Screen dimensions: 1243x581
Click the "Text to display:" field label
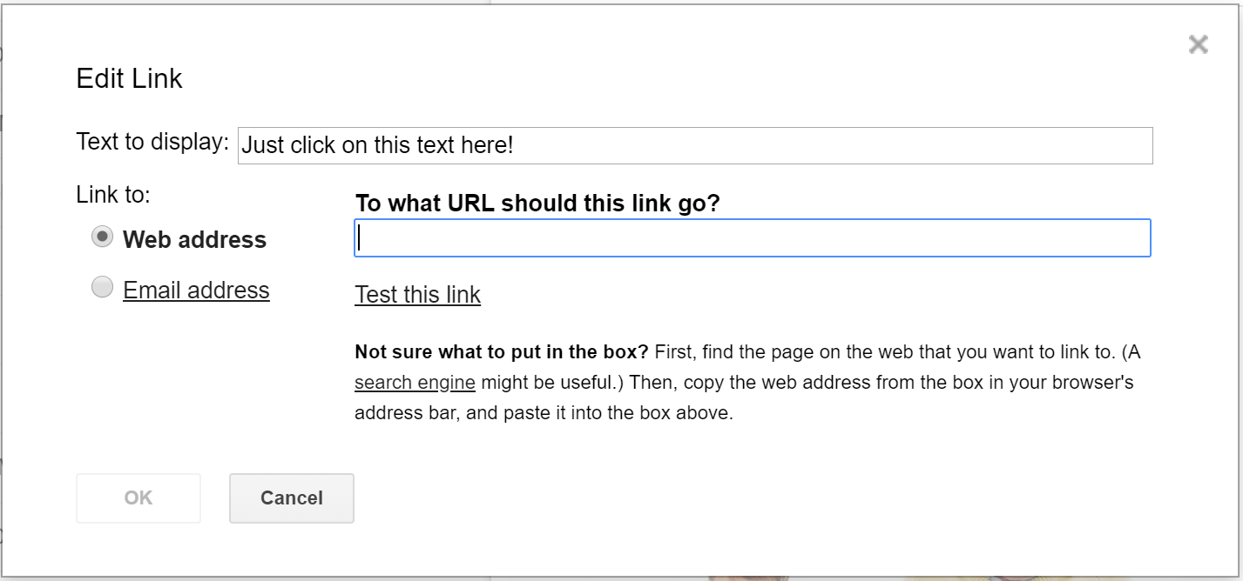tap(152, 142)
